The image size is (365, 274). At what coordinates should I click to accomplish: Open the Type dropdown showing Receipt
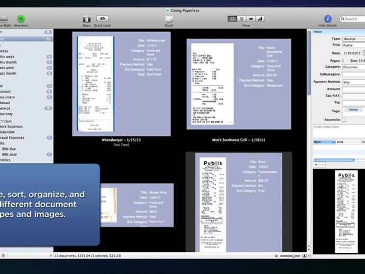353,39
